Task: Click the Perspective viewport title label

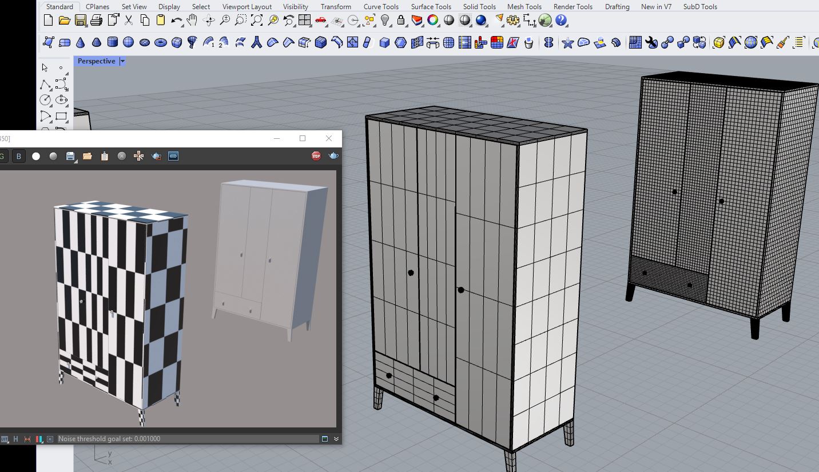Action: point(96,61)
